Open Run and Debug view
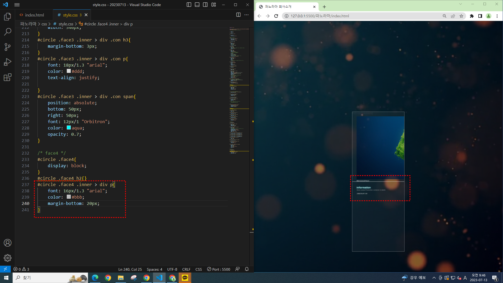Image resolution: width=503 pixels, height=283 pixels. pos(8,62)
